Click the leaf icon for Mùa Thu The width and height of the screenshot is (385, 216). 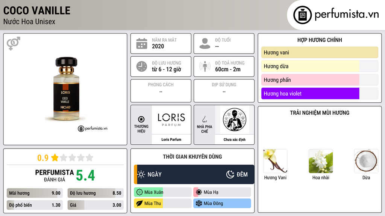[x=139, y=203]
